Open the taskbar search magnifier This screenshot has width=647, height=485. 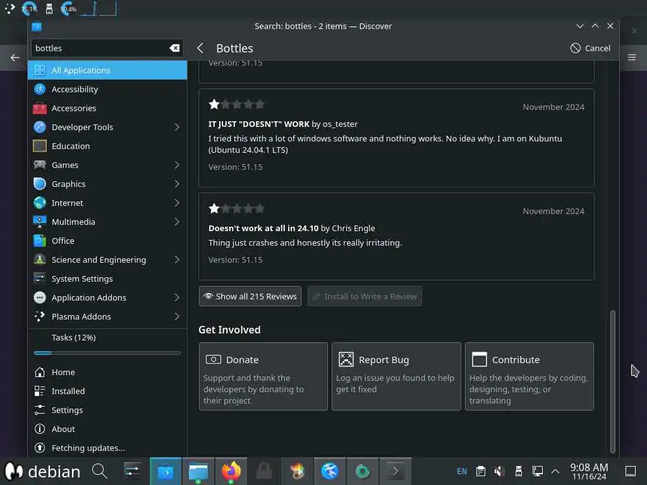(99, 471)
